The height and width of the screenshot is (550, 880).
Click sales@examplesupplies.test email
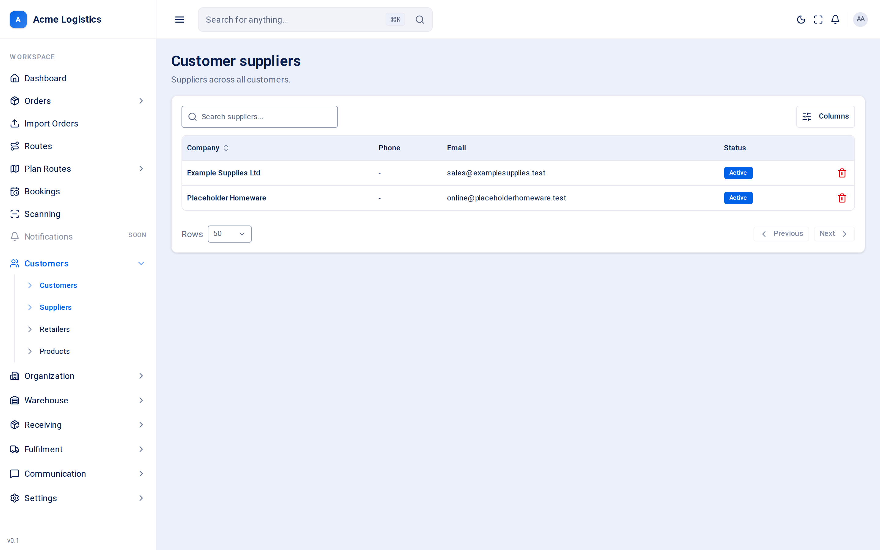(x=496, y=173)
